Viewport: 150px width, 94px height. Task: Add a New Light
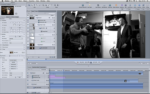(x=89, y=5)
